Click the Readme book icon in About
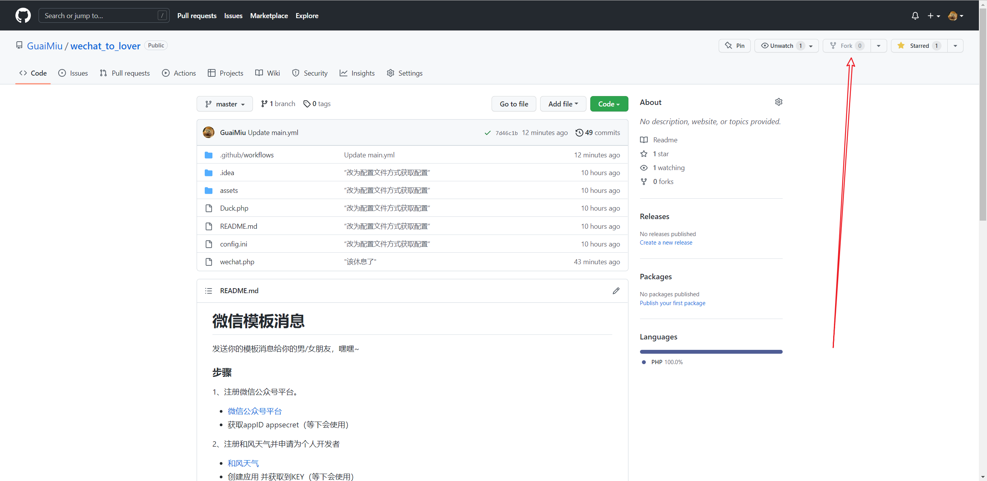The height and width of the screenshot is (481, 987). point(644,140)
